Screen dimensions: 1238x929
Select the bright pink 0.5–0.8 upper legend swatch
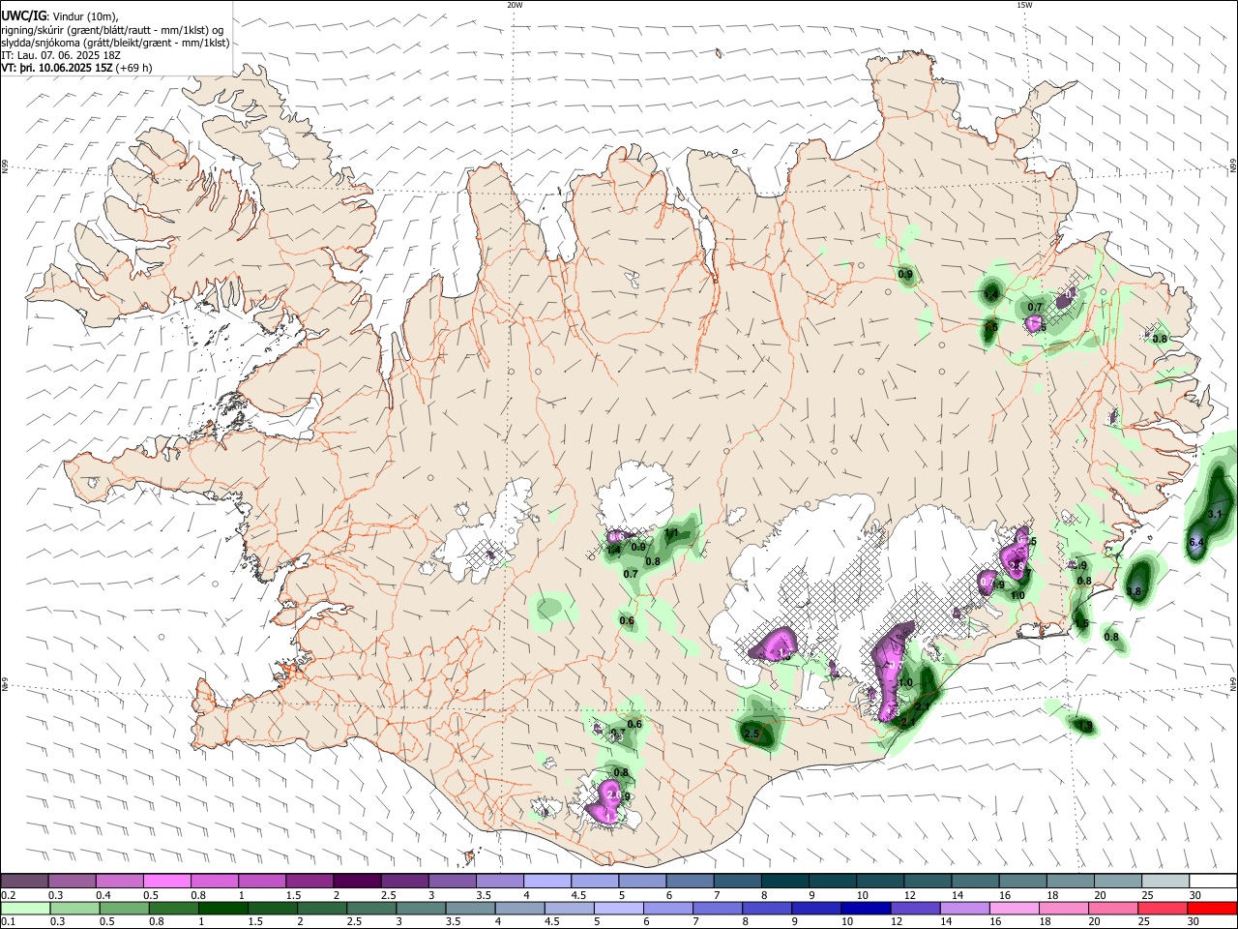(x=167, y=881)
